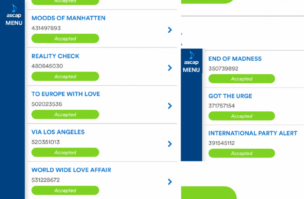Viewport: 304px width, 199px height.
Task: Expand Via Los Angeles chevron arrow
Action: 170,144
